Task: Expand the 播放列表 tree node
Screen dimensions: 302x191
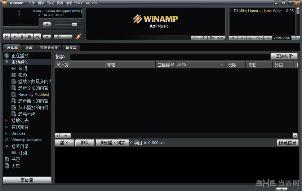Action: 7,120
